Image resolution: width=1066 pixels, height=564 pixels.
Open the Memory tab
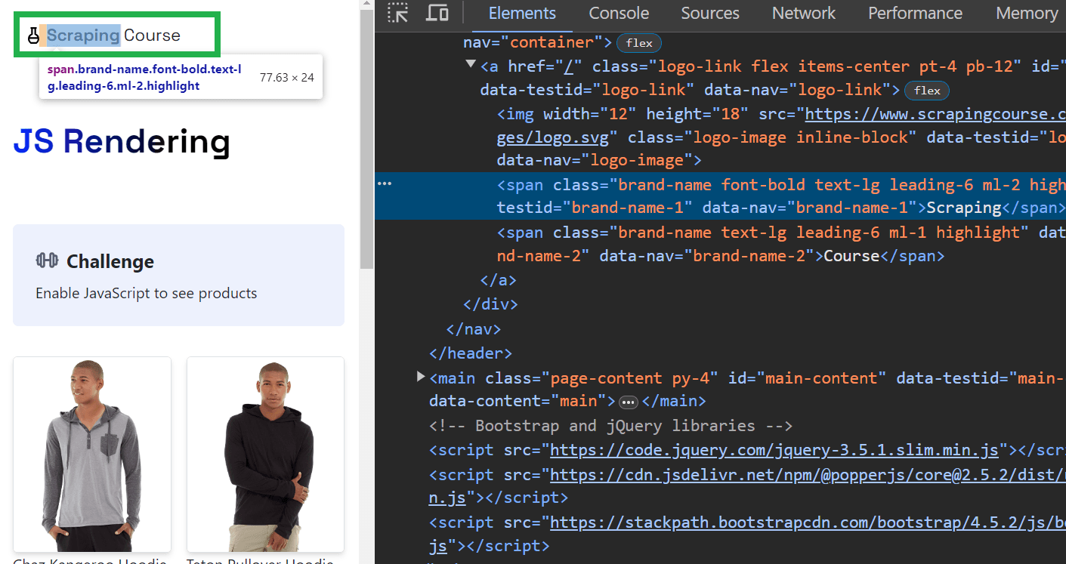pos(1027,13)
